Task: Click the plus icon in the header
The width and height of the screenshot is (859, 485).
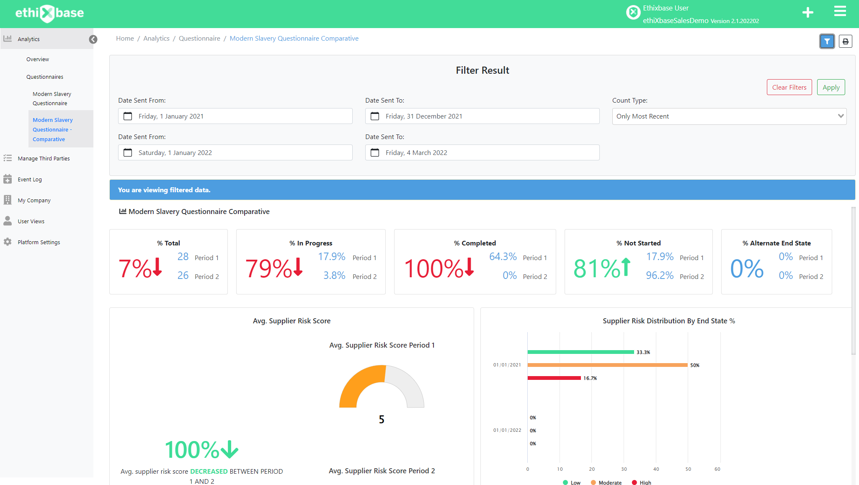Action: pos(807,12)
